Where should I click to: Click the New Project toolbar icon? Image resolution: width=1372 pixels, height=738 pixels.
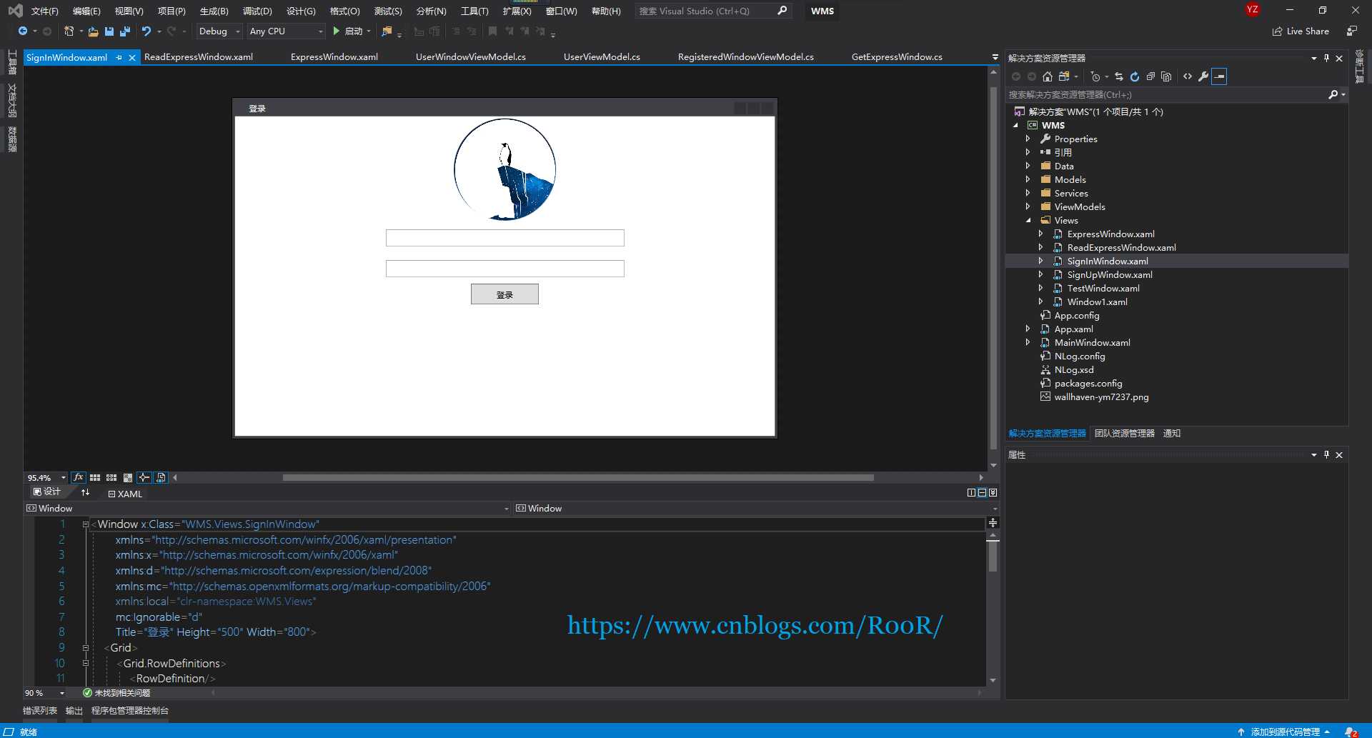click(69, 31)
